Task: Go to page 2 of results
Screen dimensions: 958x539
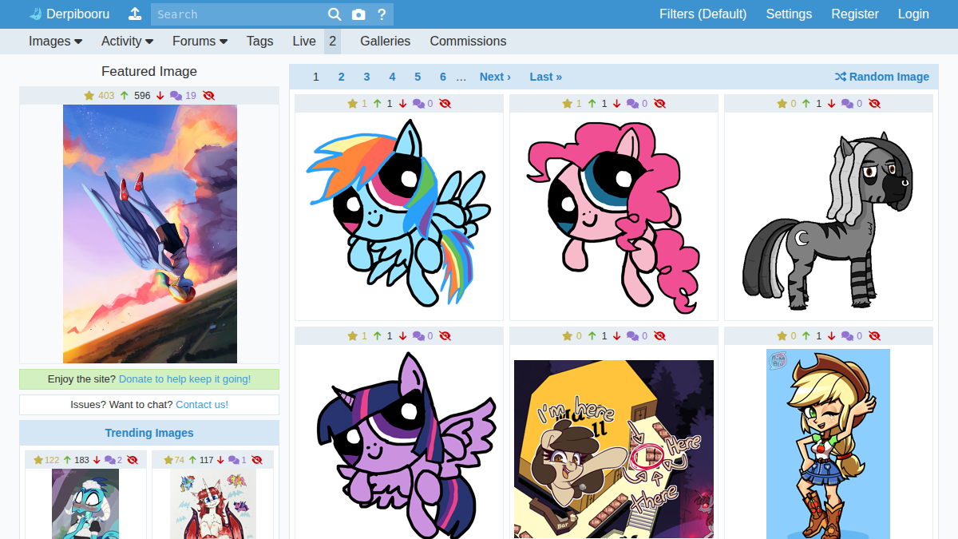Action: [x=341, y=77]
